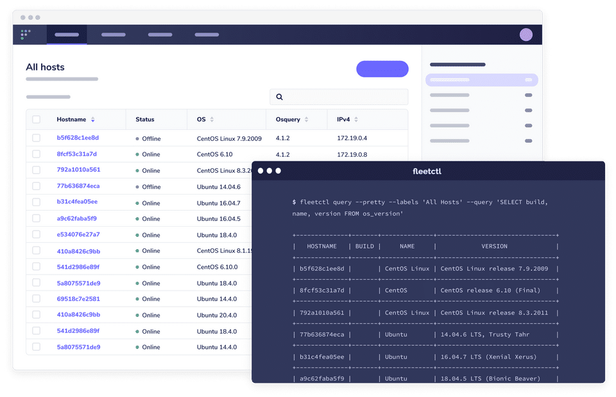This screenshot has width=616, height=397.
Task: Sort hosts by the Hostname column arrows
Action: [92, 120]
